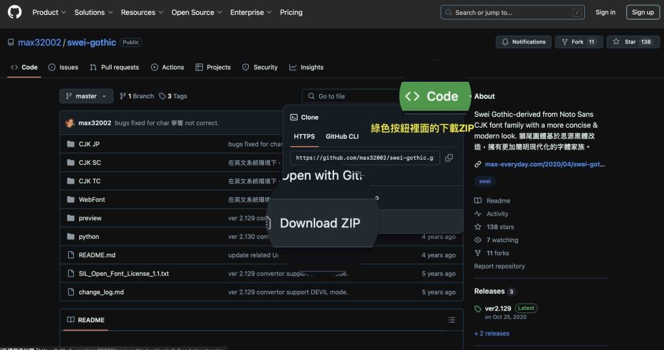Open the max-everyday.com website link
Image resolution: width=664 pixels, height=350 pixels.
click(545, 164)
